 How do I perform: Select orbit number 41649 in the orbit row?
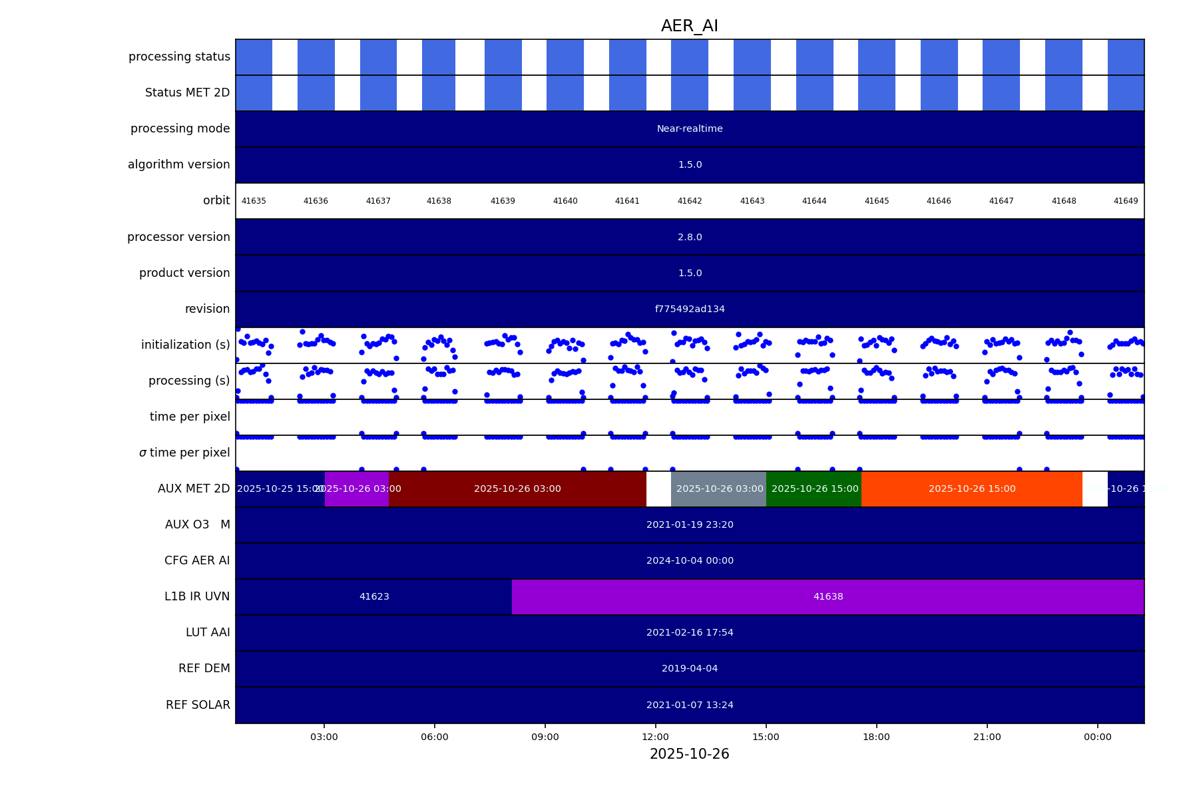1126,201
